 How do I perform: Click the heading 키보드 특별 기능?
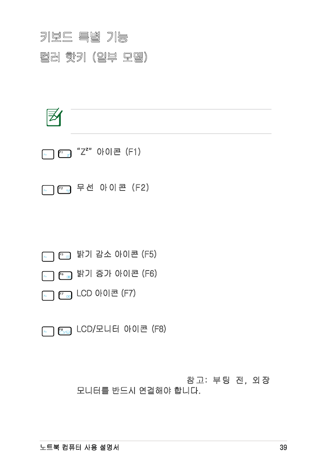[x=84, y=37]
